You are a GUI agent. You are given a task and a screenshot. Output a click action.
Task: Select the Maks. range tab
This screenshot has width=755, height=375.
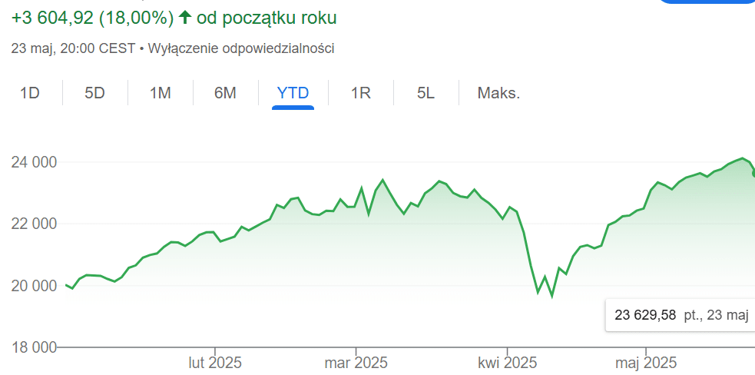[498, 94]
